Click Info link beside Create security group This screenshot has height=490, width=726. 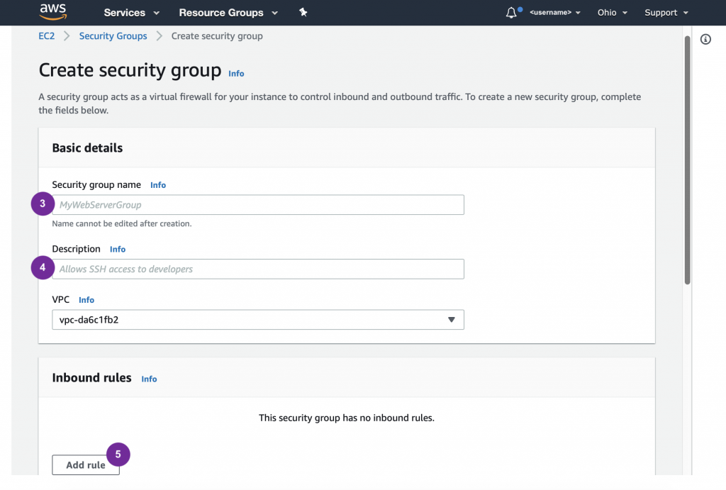236,74
